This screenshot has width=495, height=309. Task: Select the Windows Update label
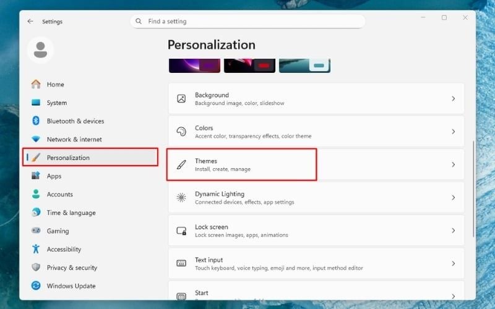click(71, 286)
